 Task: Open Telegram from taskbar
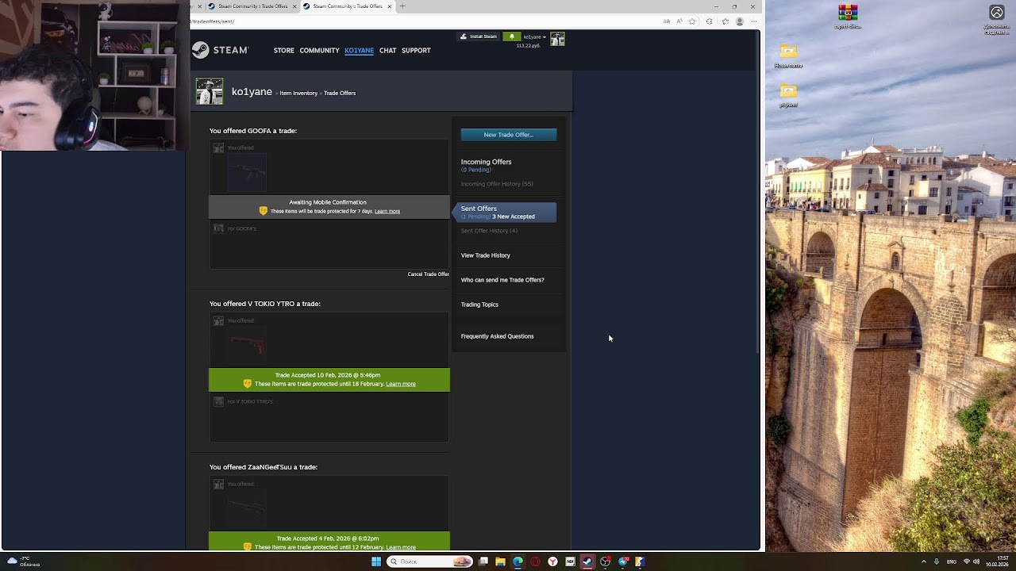tap(622, 561)
